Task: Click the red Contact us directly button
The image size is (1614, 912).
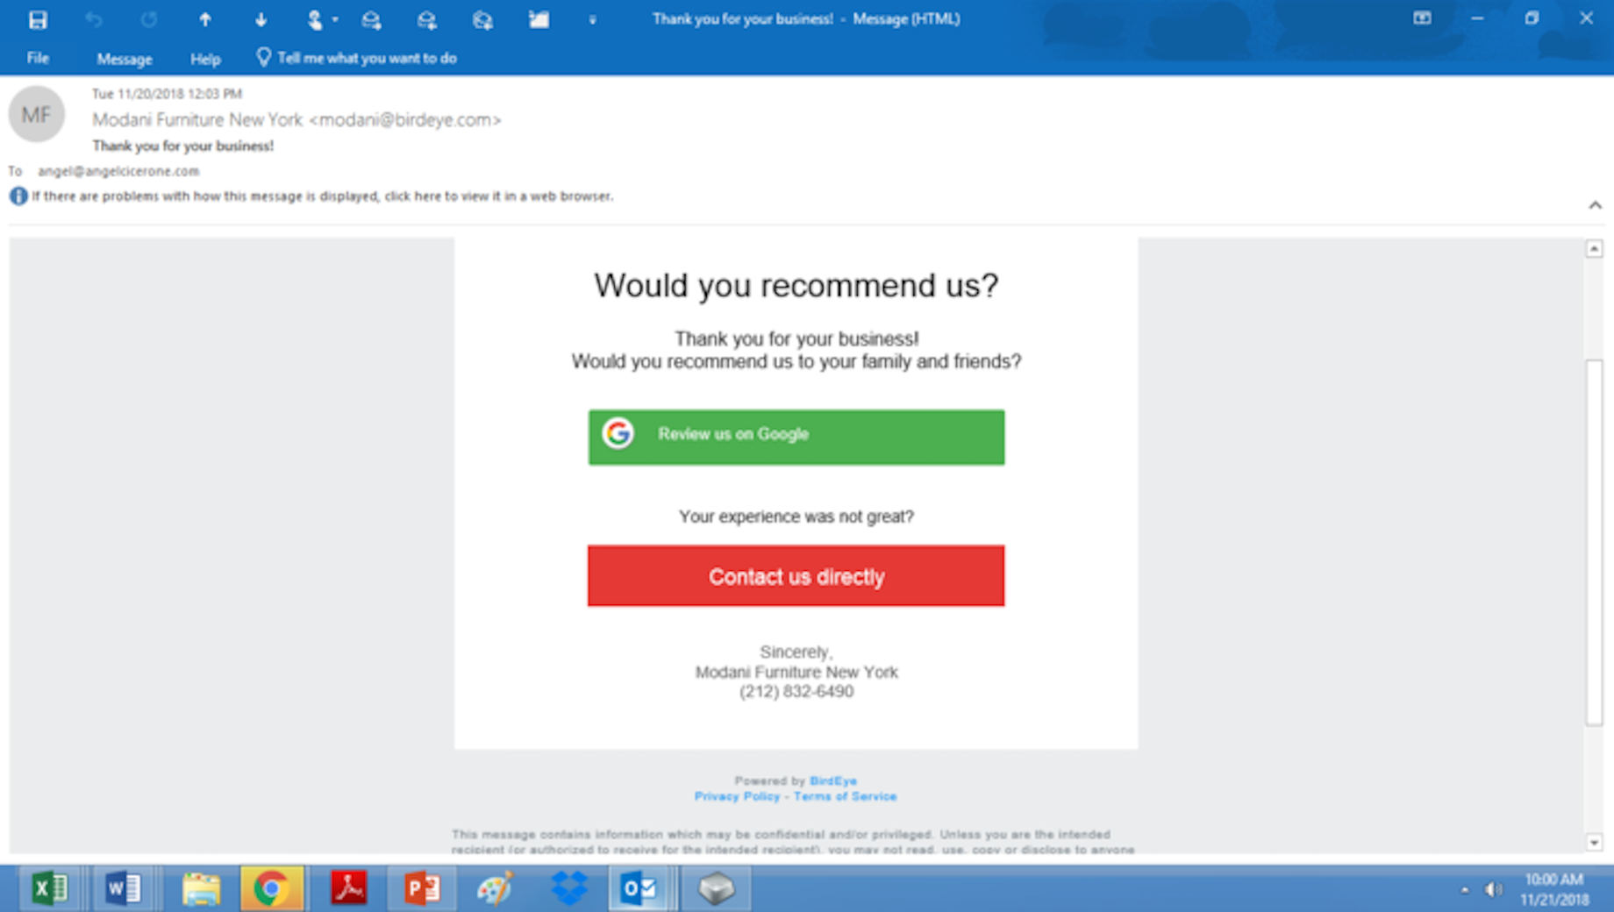Action: click(x=796, y=575)
